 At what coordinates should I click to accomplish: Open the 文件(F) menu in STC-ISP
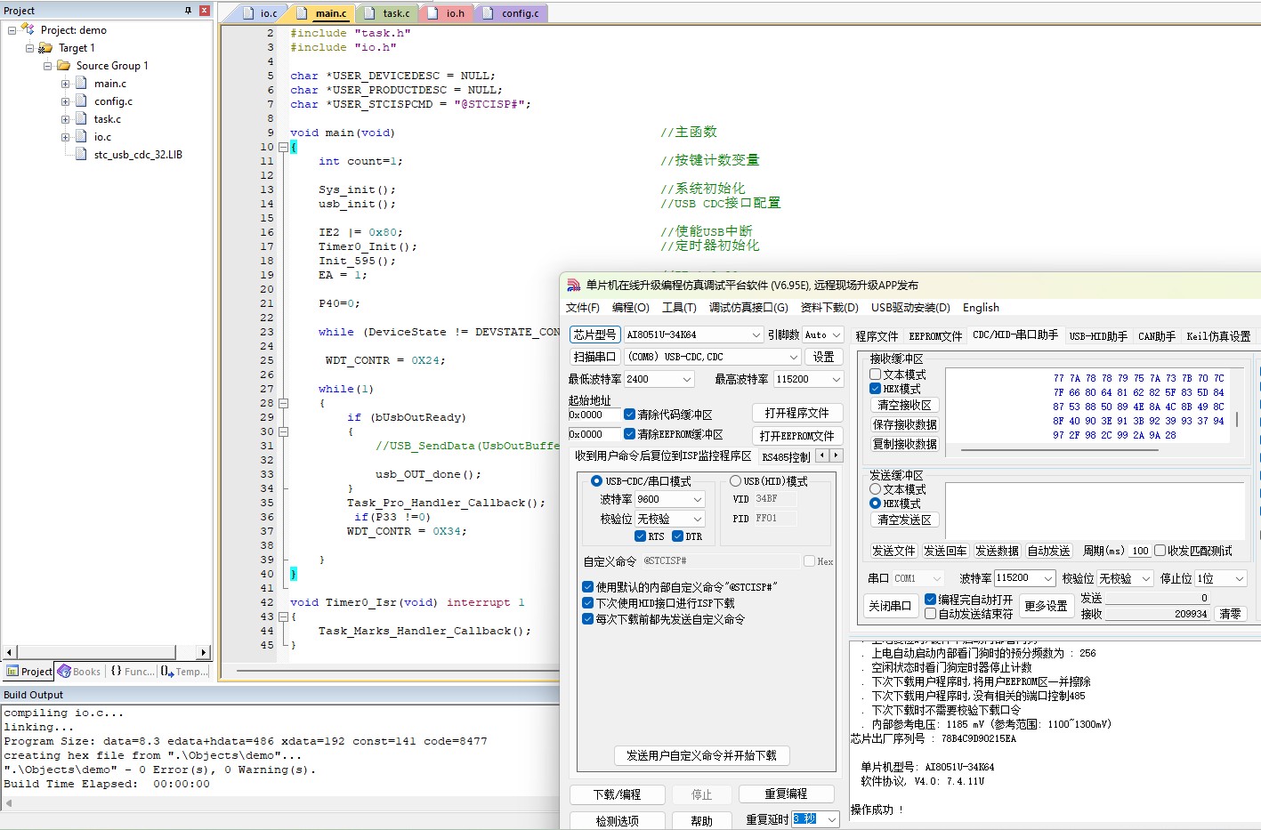click(x=583, y=308)
